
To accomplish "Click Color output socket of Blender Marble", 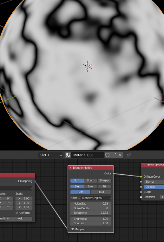I will [114, 173].
